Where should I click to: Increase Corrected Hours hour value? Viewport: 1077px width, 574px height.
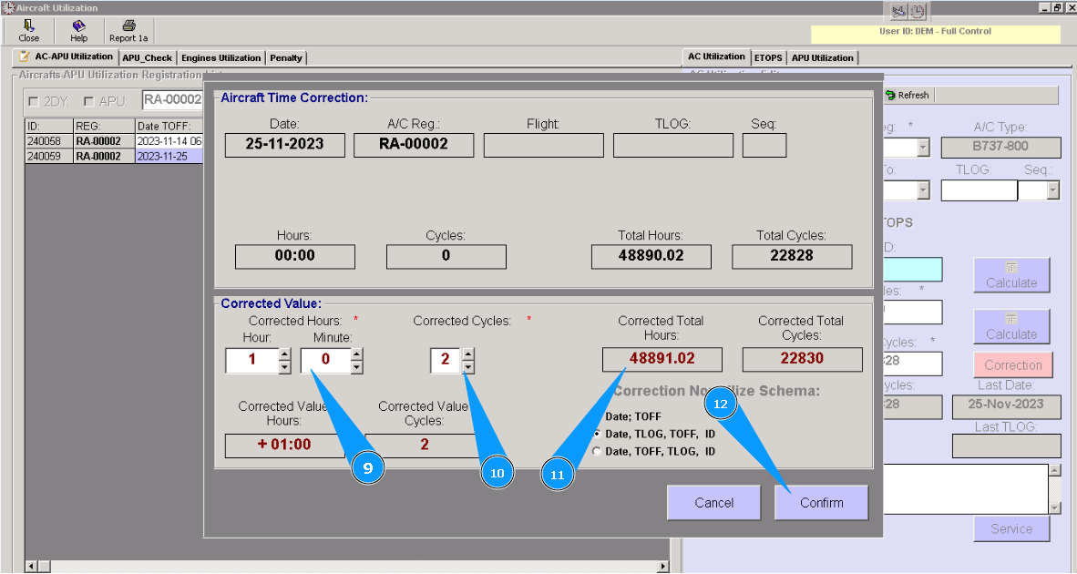click(x=285, y=355)
